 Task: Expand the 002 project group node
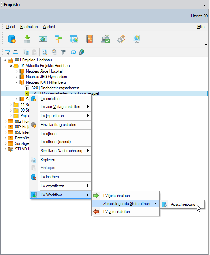tap(5, 121)
